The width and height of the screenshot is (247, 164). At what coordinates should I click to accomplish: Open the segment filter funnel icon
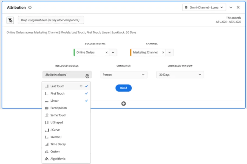pos(10,20)
